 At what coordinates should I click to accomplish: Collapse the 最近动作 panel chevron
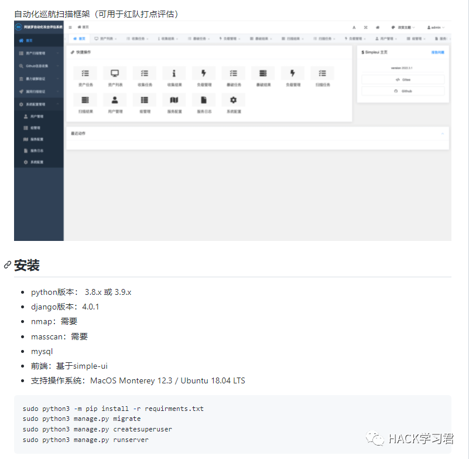(443, 134)
